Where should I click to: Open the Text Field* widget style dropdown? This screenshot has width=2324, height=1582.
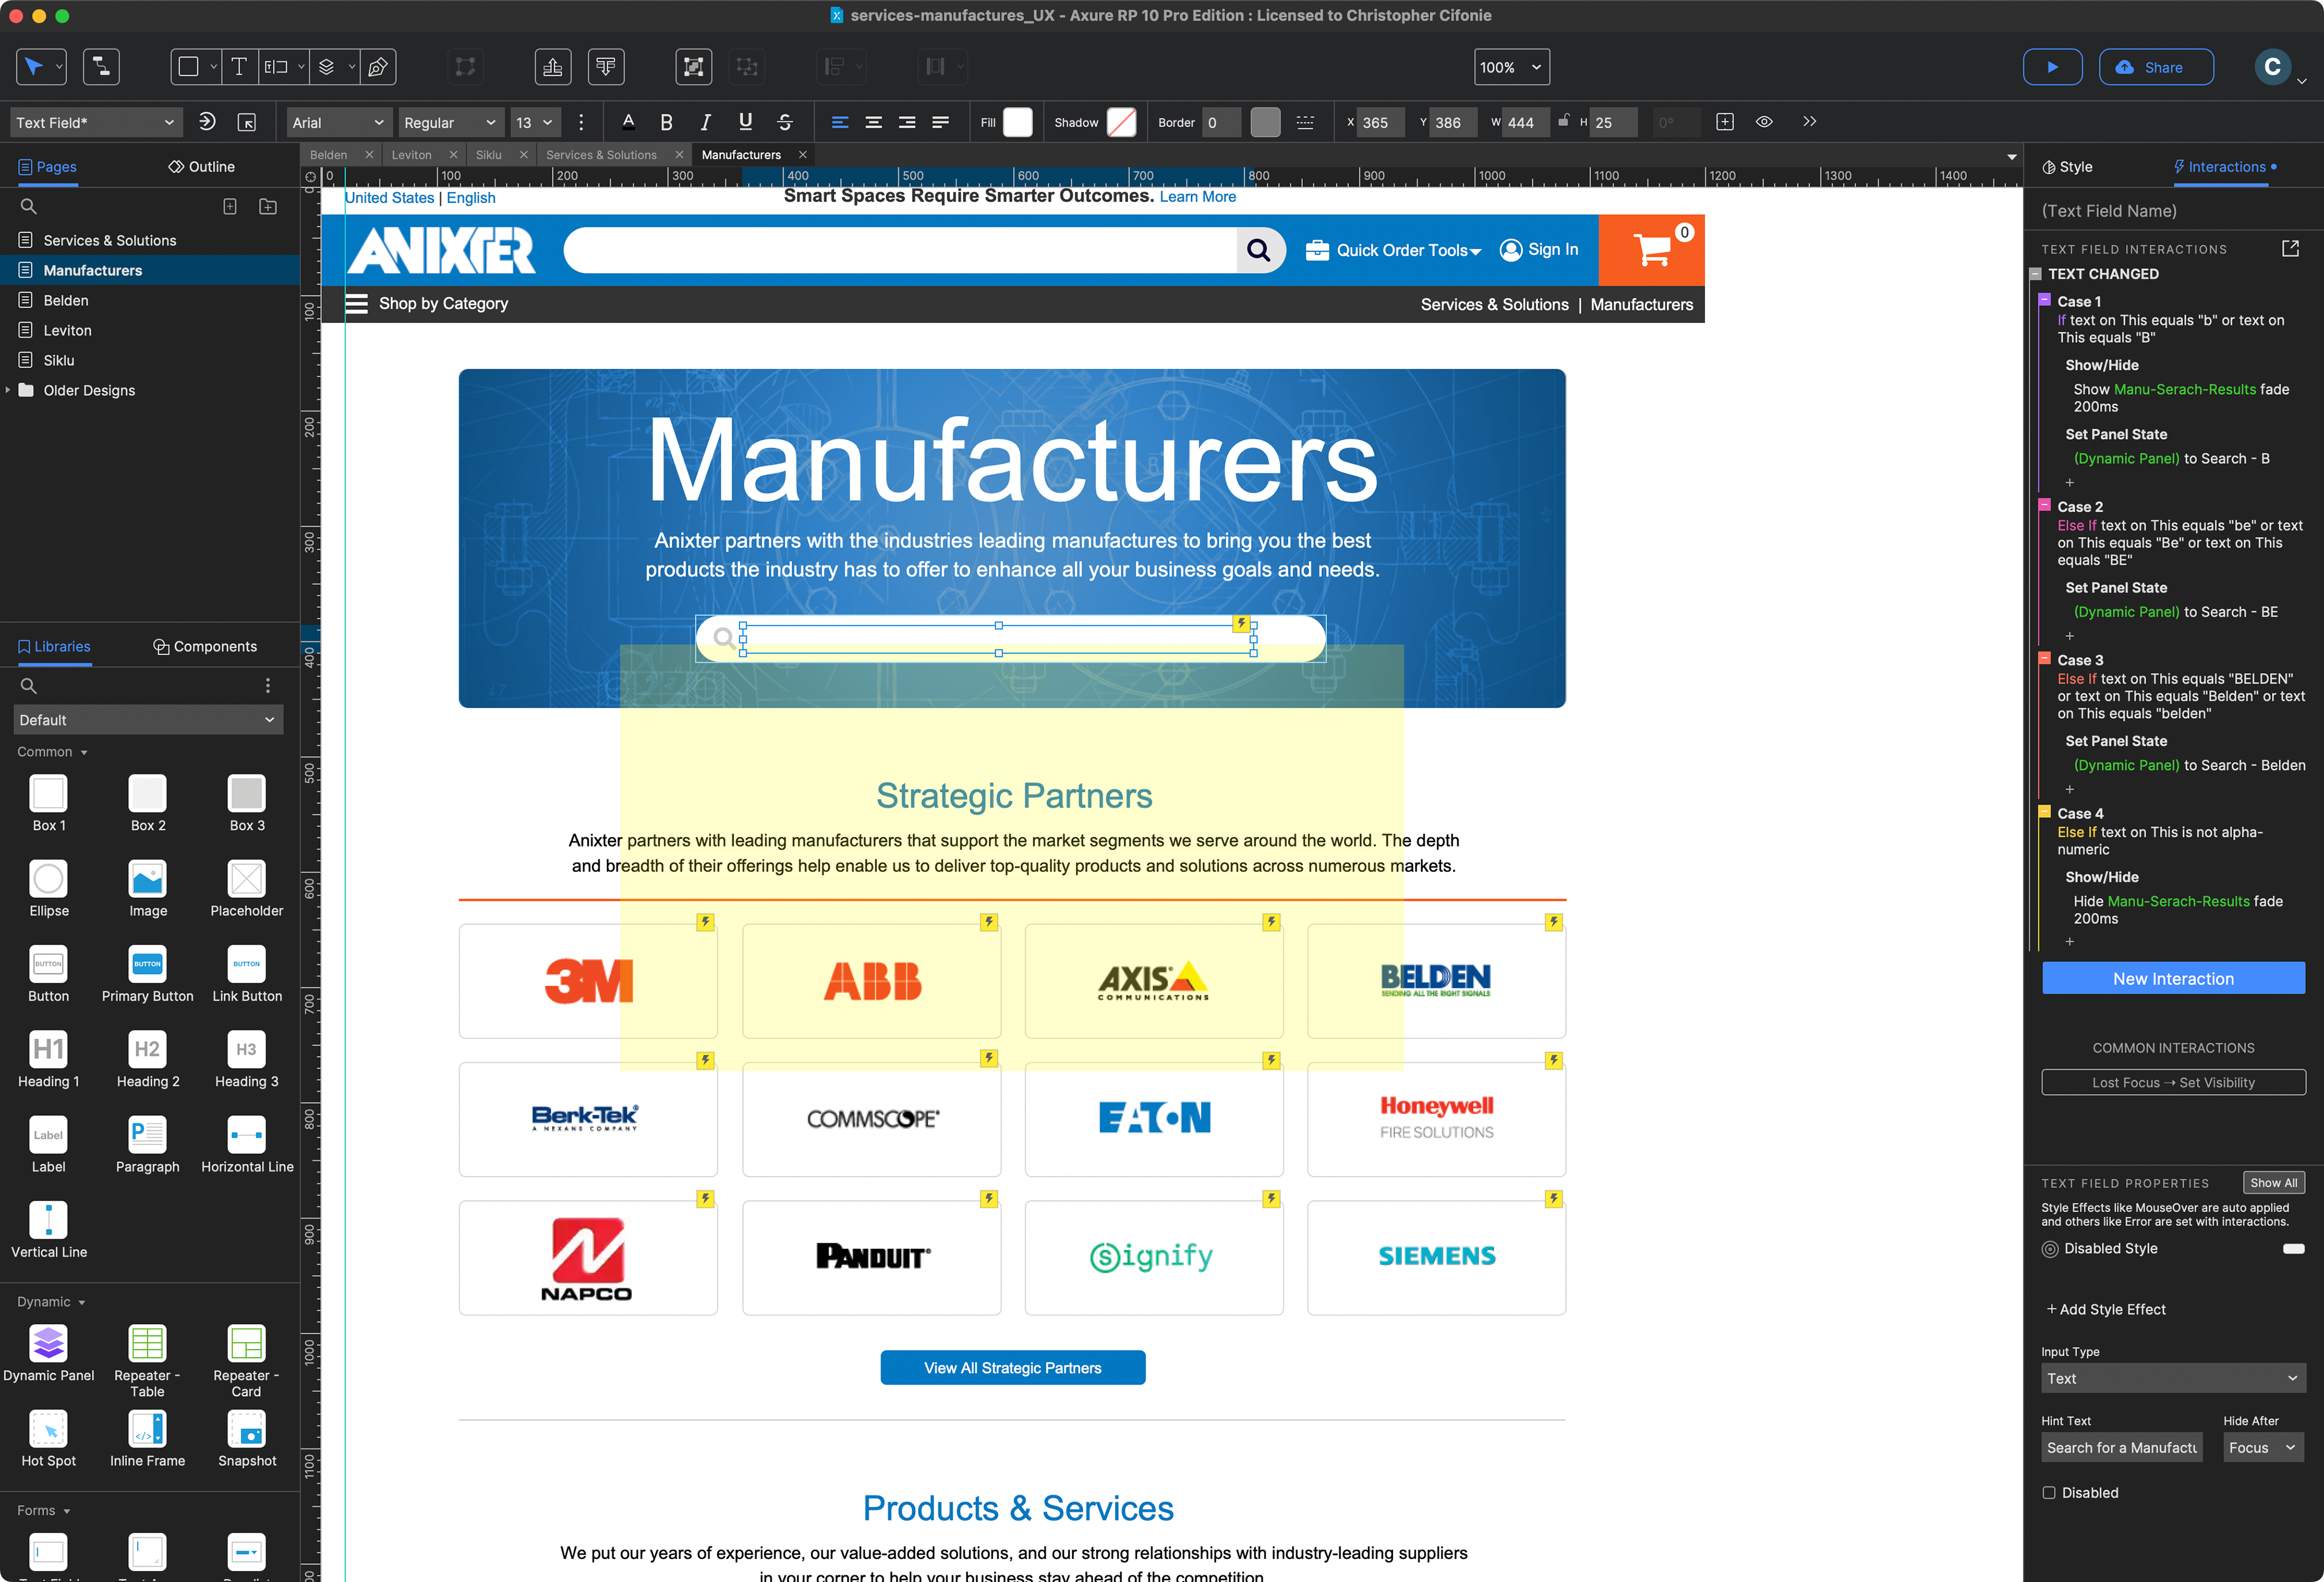click(x=95, y=122)
